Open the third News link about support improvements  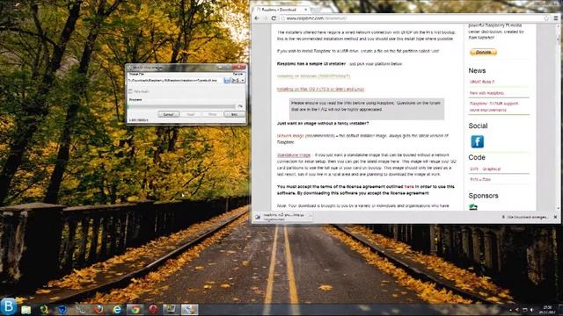[494, 107]
